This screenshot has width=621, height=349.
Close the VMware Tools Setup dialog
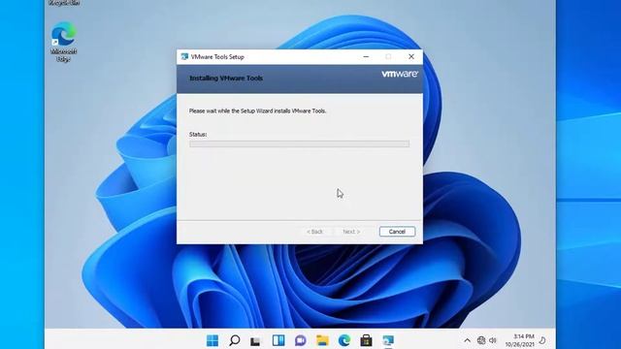pyautogui.click(x=411, y=57)
